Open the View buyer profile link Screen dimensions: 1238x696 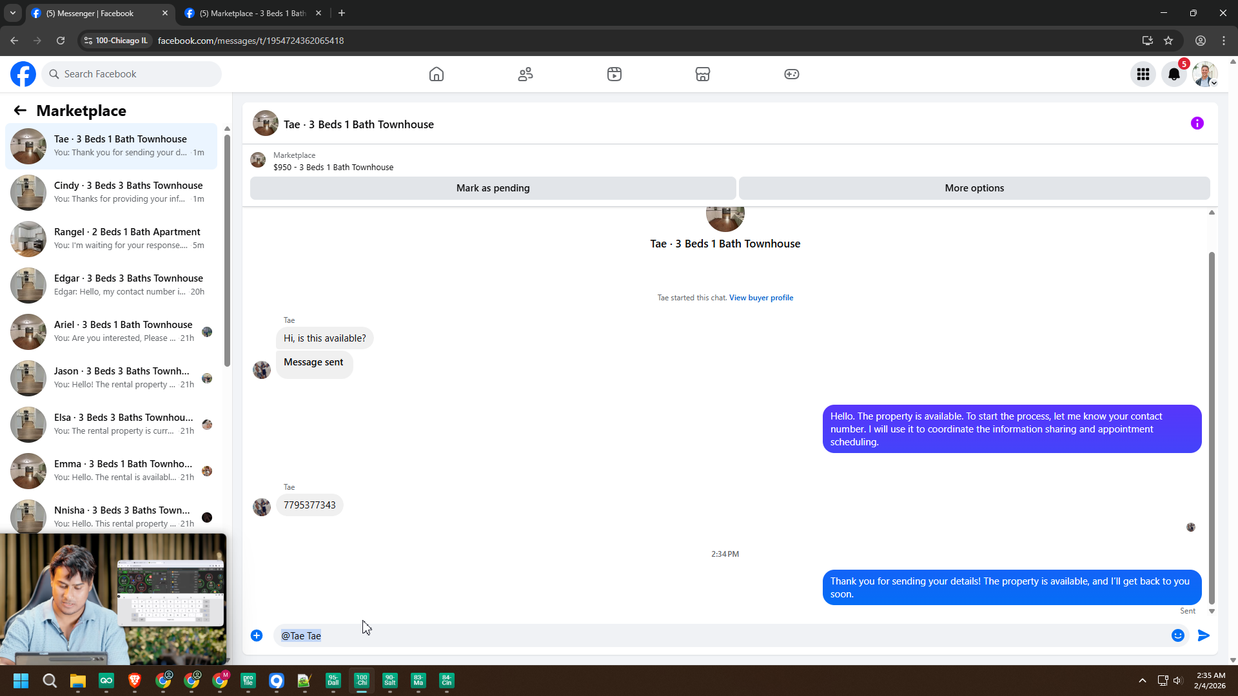point(761,298)
